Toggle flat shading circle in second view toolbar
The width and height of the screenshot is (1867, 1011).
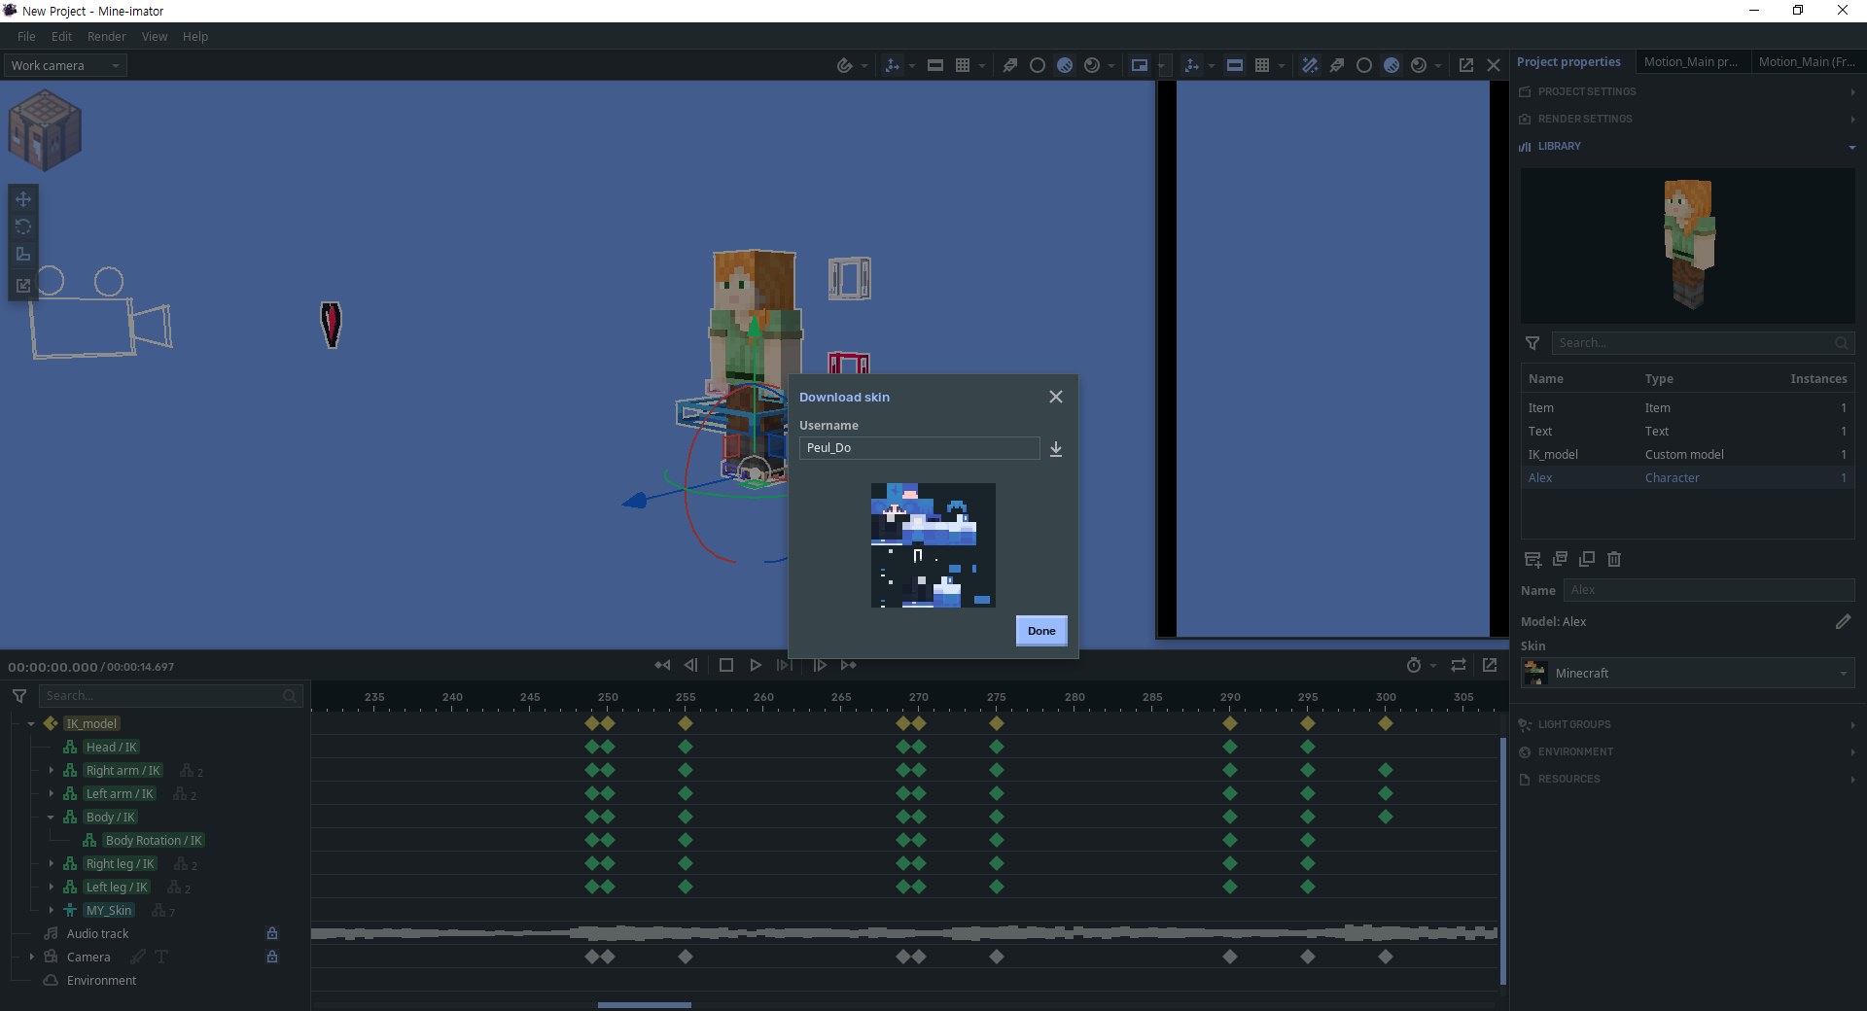click(1364, 65)
